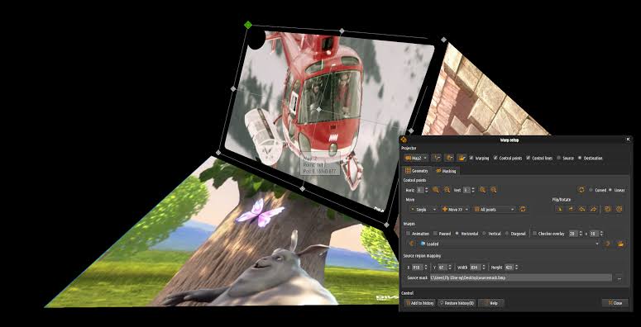Viewport: 641px width, 327px height.
Task: Click the Restore history(0) button
Action: coord(457,303)
